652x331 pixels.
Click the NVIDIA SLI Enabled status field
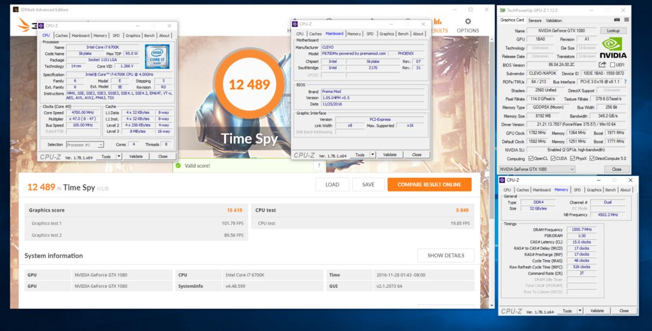576,150
